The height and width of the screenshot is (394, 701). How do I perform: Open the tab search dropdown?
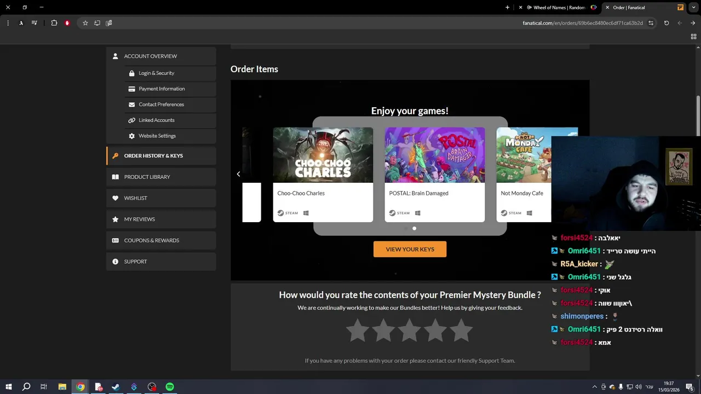[694, 8]
